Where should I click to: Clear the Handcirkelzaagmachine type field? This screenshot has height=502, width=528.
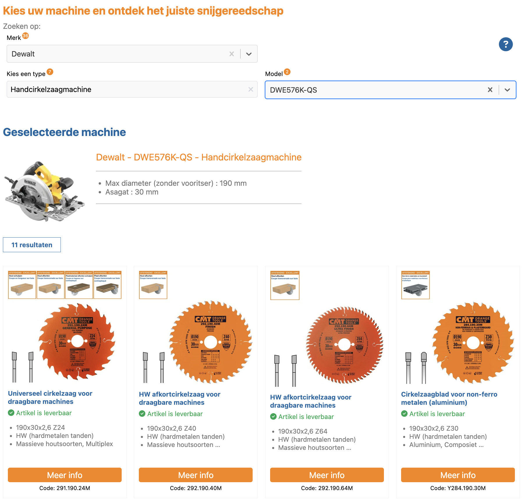click(251, 89)
